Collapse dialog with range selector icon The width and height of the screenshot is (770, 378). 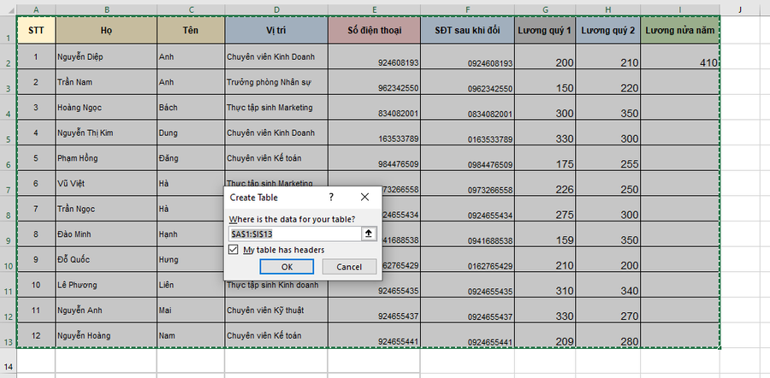coord(369,233)
